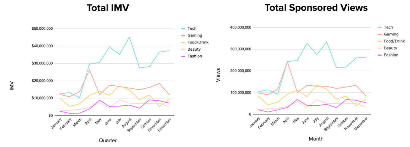
Task: Select Beauty legend swatch in Sponsored Views chart
Action: click(x=380, y=48)
